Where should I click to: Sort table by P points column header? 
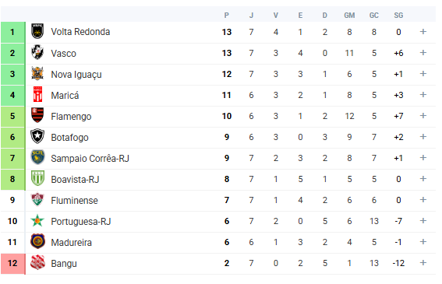point(227,16)
